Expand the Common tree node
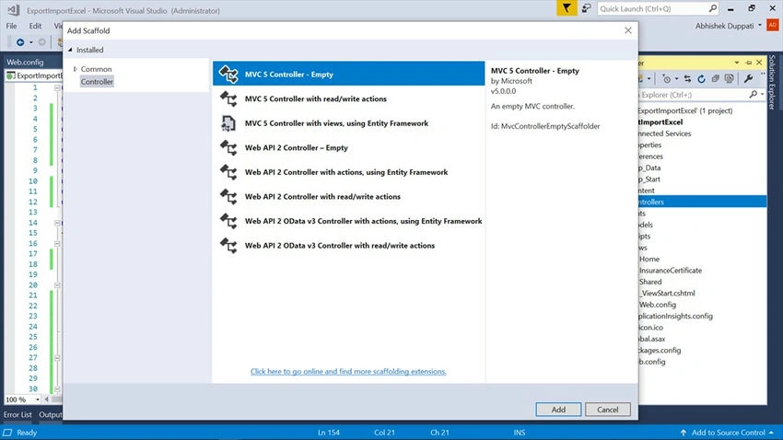The width and height of the screenshot is (783, 440). [x=76, y=69]
